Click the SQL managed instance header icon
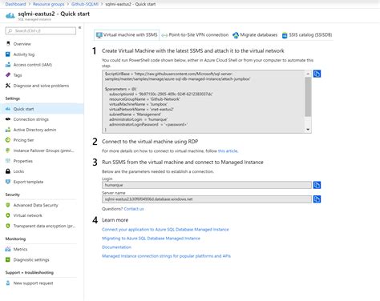The image size is (380, 301). click(x=10, y=15)
